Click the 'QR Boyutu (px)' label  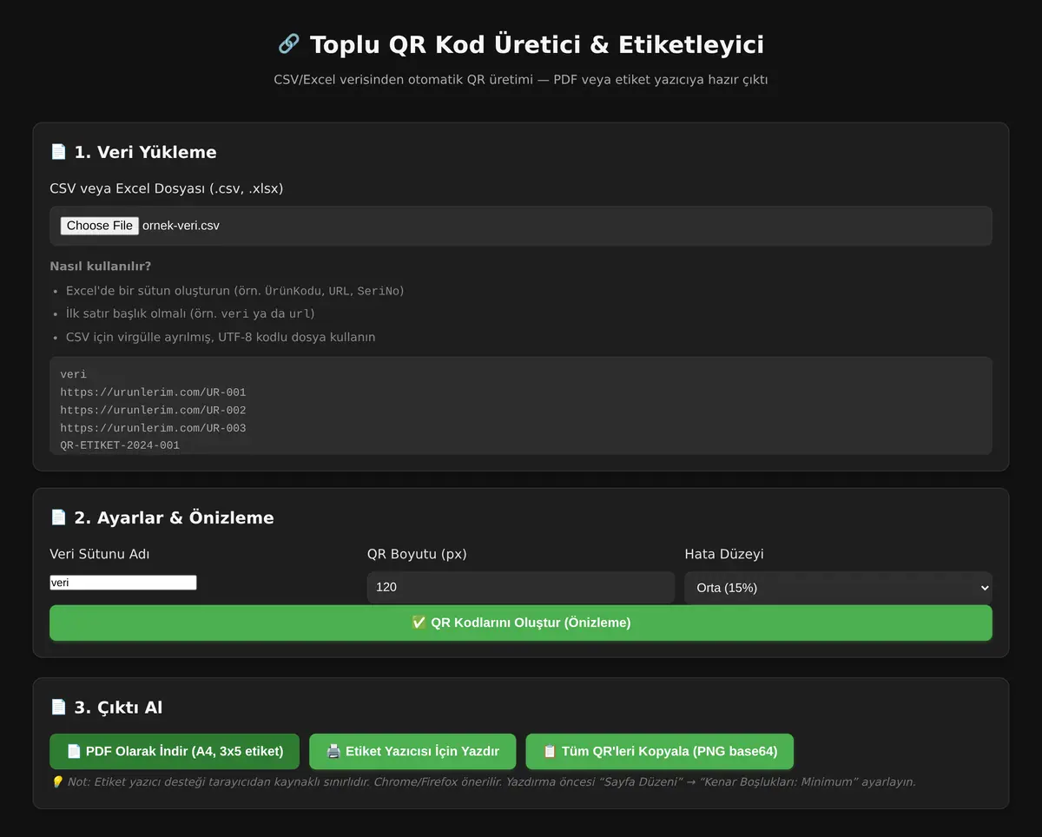click(417, 554)
